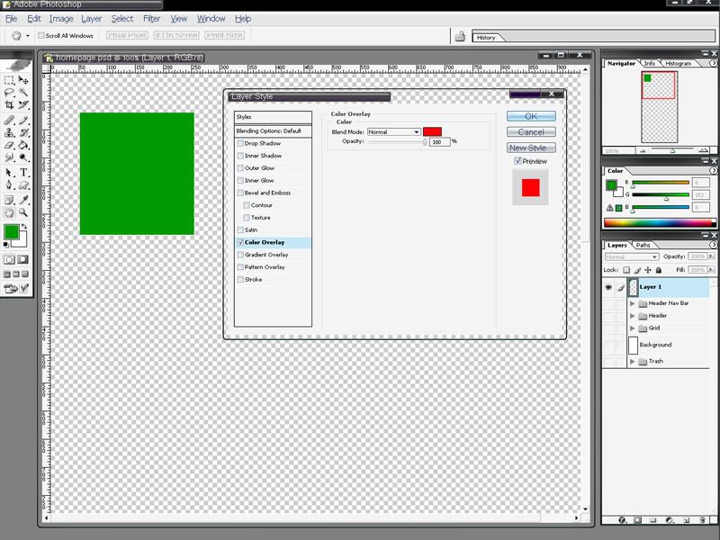Select Blending Options: Default

[x=273, y=130]
